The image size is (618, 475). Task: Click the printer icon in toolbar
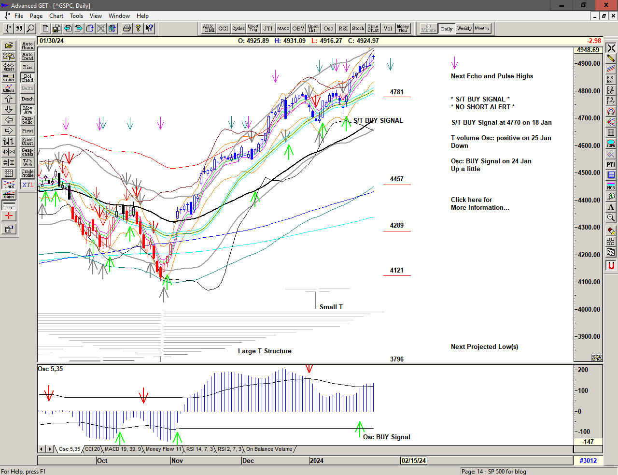126,29
